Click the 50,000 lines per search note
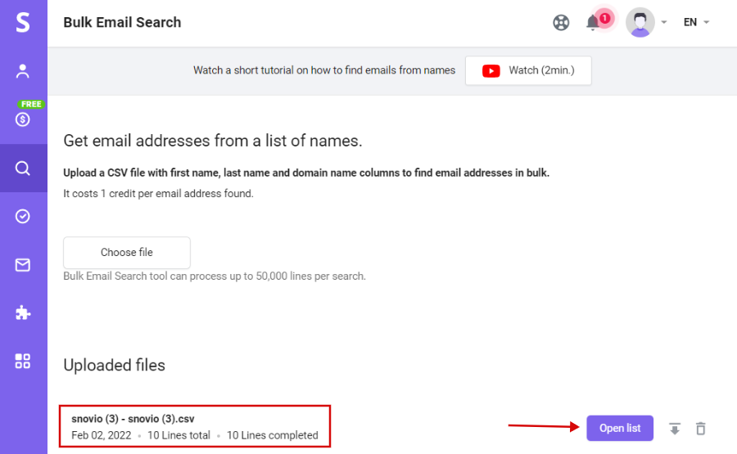 click(215, 276)
